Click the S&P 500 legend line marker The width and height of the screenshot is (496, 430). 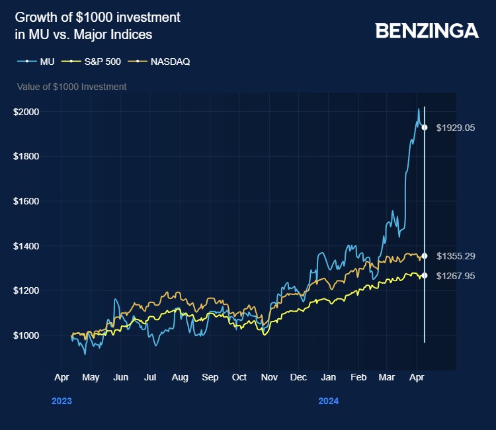[x=71, y=62]
